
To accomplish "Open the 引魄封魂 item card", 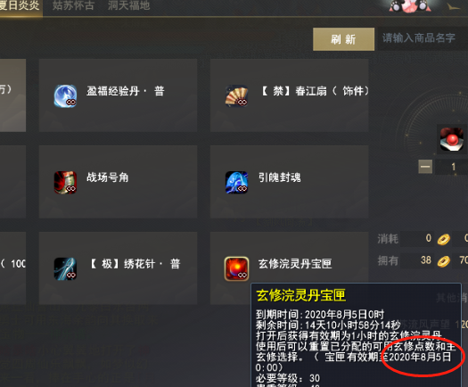I will pyautogui.click(x=289, y=182).
